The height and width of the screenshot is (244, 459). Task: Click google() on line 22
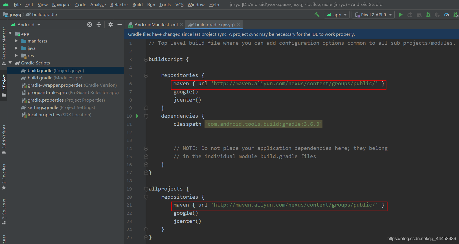click(x=186, y=213)
